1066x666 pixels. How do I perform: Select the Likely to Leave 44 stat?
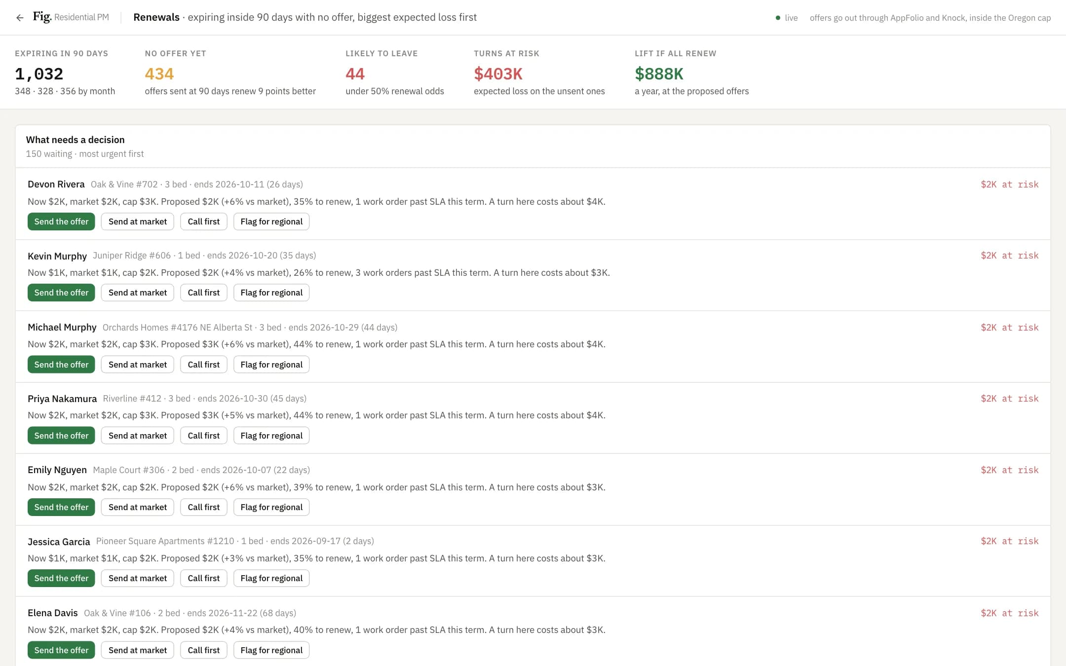[x=395, y=73]
